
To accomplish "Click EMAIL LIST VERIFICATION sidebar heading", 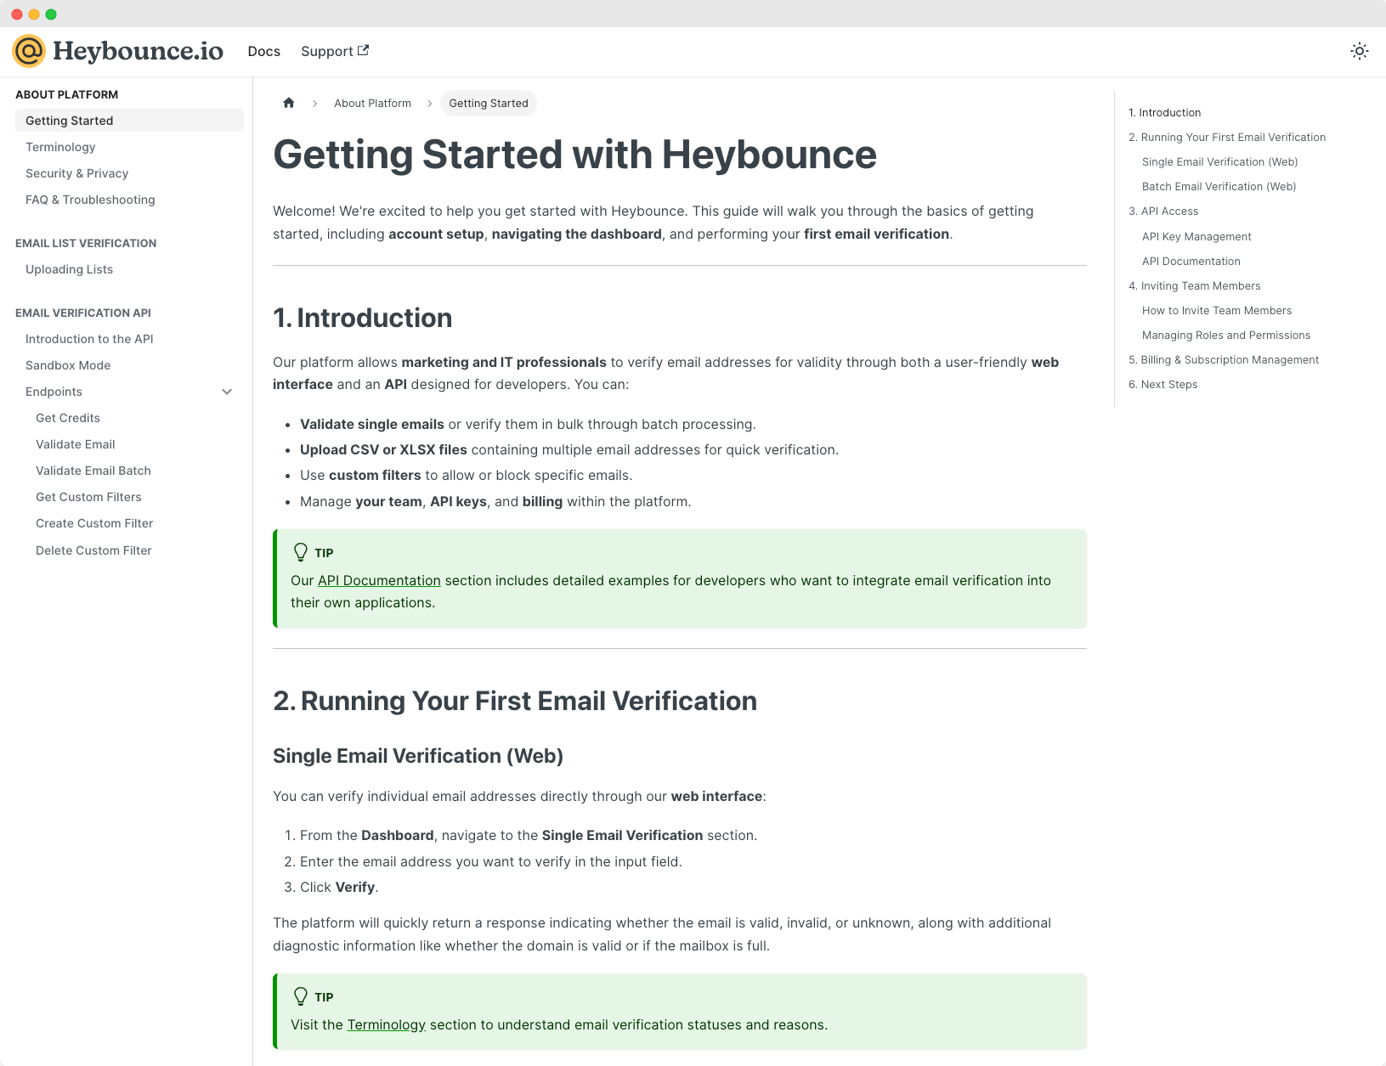I will (x=86, y=243).
